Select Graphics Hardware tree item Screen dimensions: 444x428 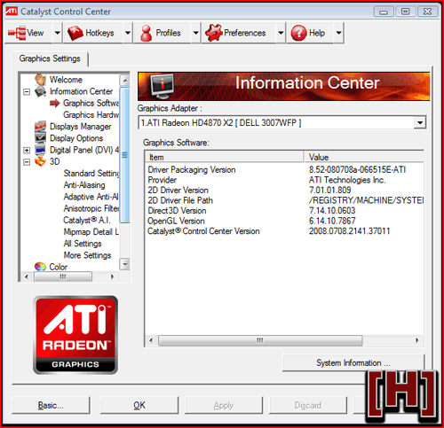(91, 114)
